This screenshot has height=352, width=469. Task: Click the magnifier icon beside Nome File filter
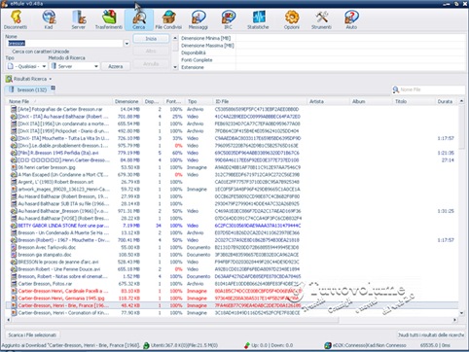(395, 89)
